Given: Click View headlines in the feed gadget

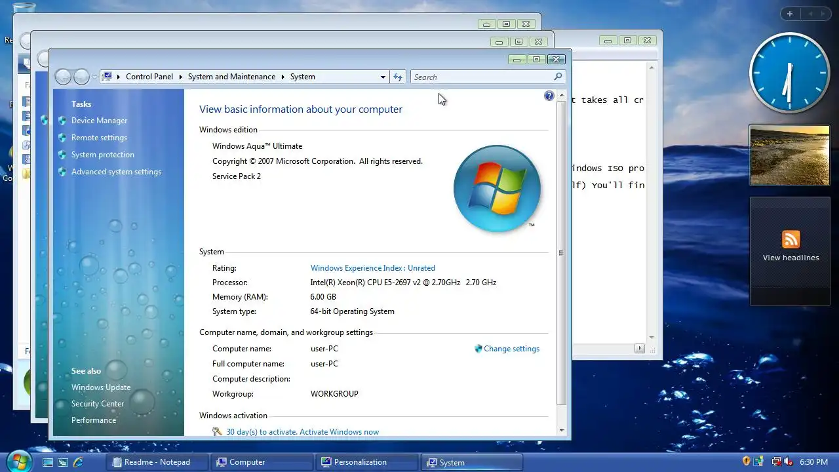Looking at the screenshot, I should (790, 258).
